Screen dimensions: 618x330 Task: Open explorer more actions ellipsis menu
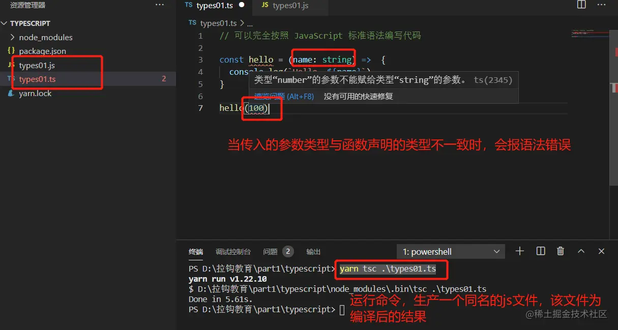160,5
